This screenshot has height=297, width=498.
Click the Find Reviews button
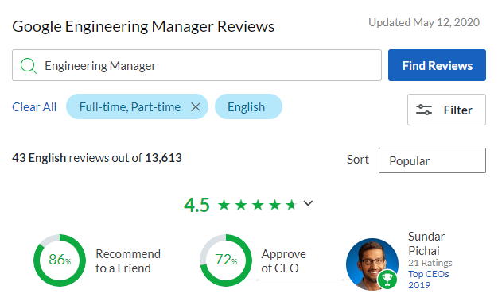click(437, 65)
